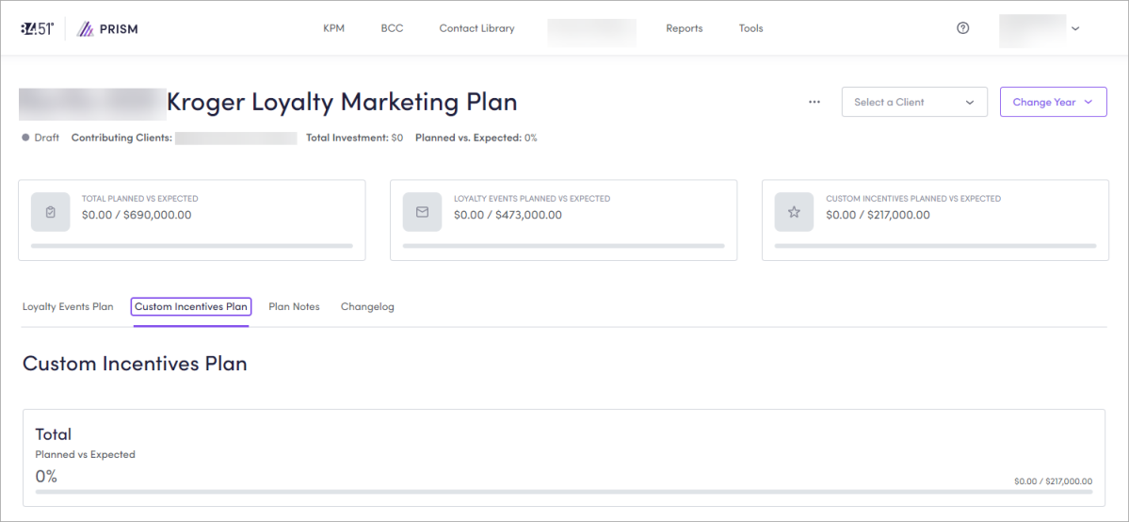This screenshot has height=522, width=1129.
Task: Click the envelope icon in Loyalty Events card
Action: tap(422, 213)
